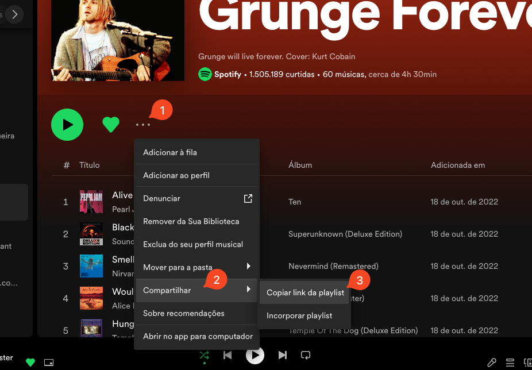Screen dimensions: 532x370
Task: Toggle shuffle in the player bar
Action: (204, 355)
